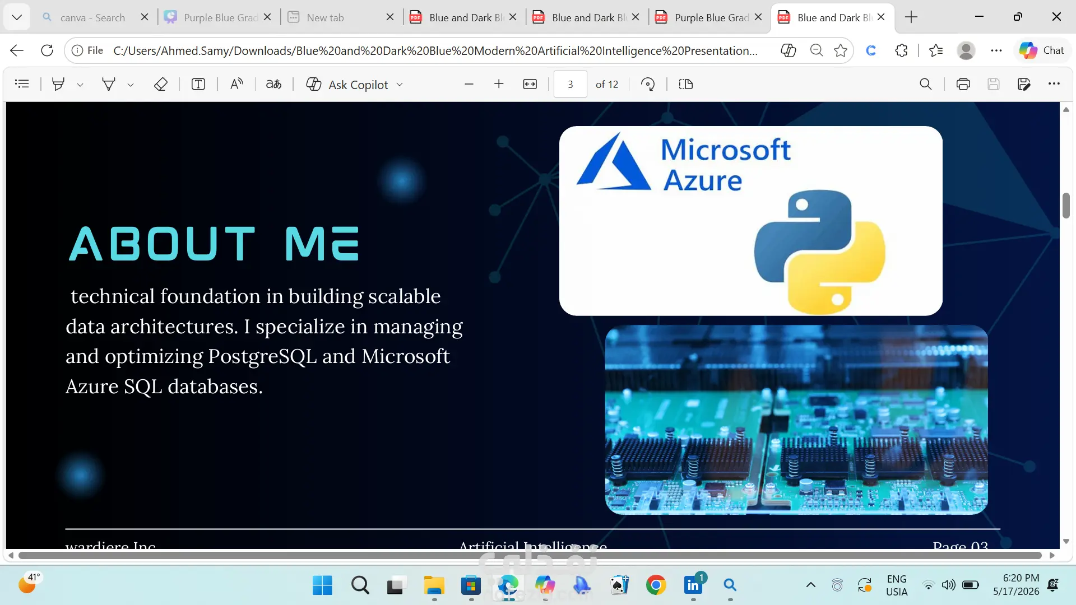1076x605 pixels.
Task: Close the canva - Search tab
Action: pyautogui.click(x=145, y=17)
